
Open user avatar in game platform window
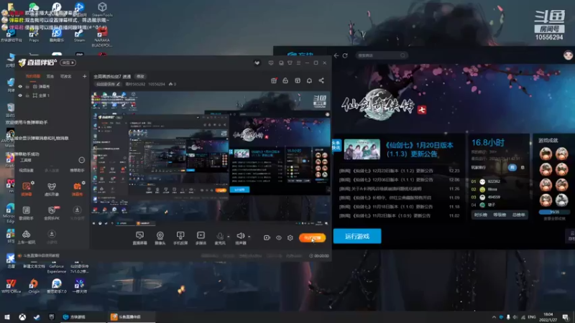568,55
